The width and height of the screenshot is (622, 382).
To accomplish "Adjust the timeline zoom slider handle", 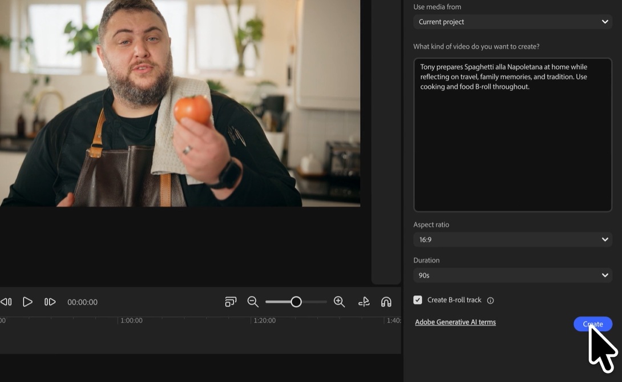I will click(x=296, y=301).
